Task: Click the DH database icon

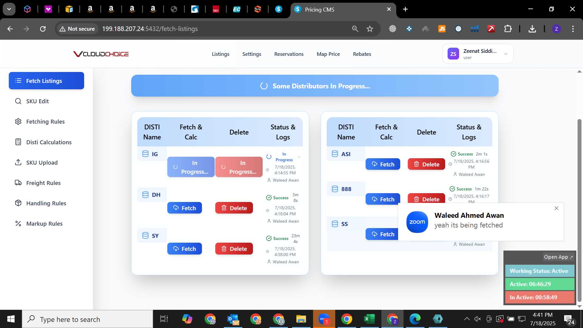Action: tap(145, 194)
